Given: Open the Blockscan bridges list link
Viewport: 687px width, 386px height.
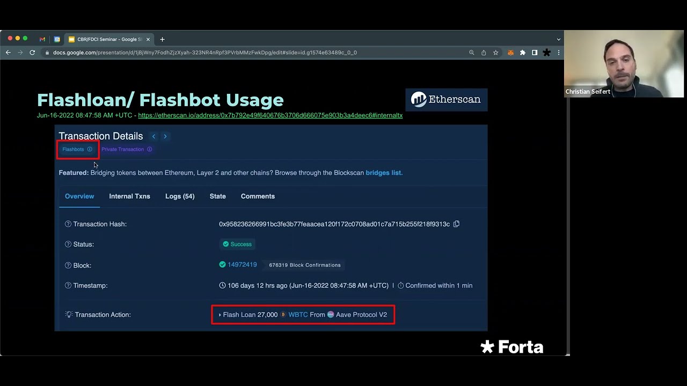Looking at the screenshot, I should pos(384,173).
